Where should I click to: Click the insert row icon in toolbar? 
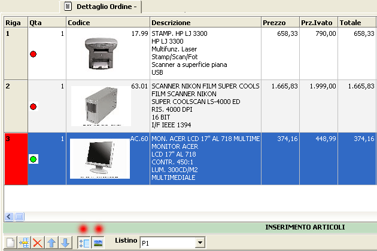24,243
